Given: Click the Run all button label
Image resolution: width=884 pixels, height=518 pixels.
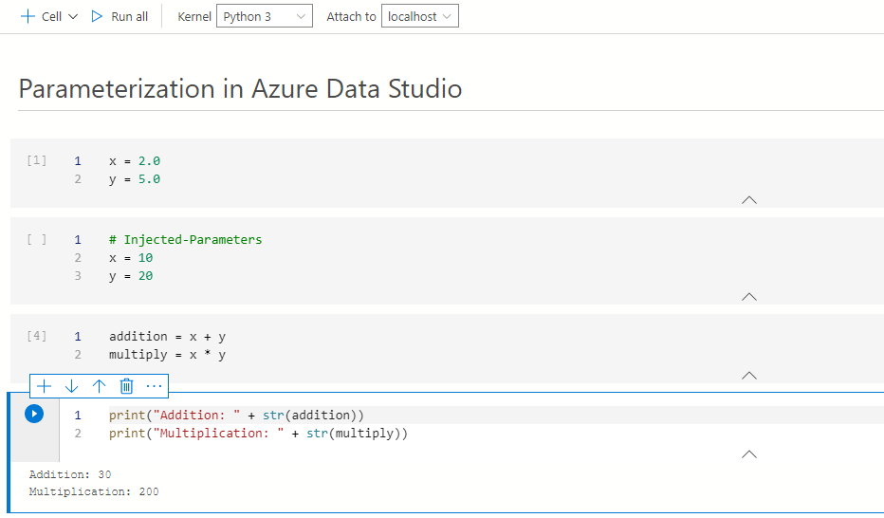Looking at the screenshot, I should (x=130, y=17).
